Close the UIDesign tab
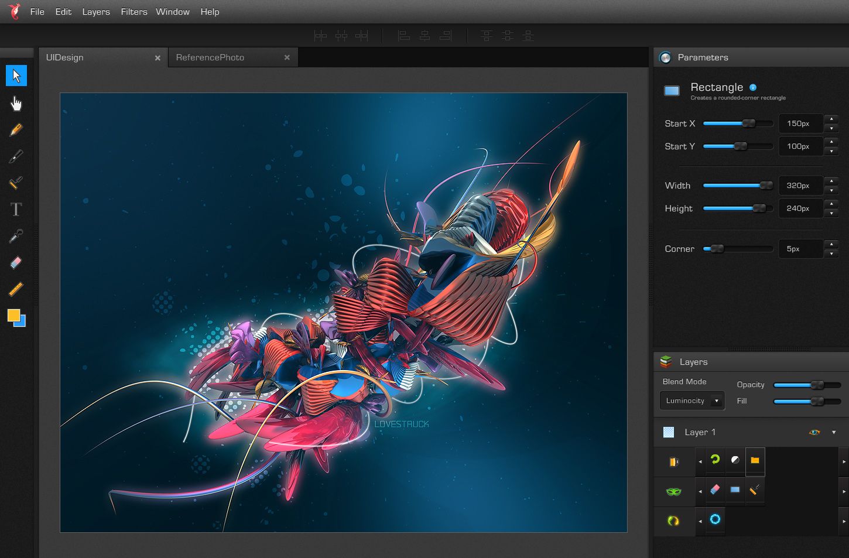The width and height of the screenshot is (849, 558). (x=158, y=58)
